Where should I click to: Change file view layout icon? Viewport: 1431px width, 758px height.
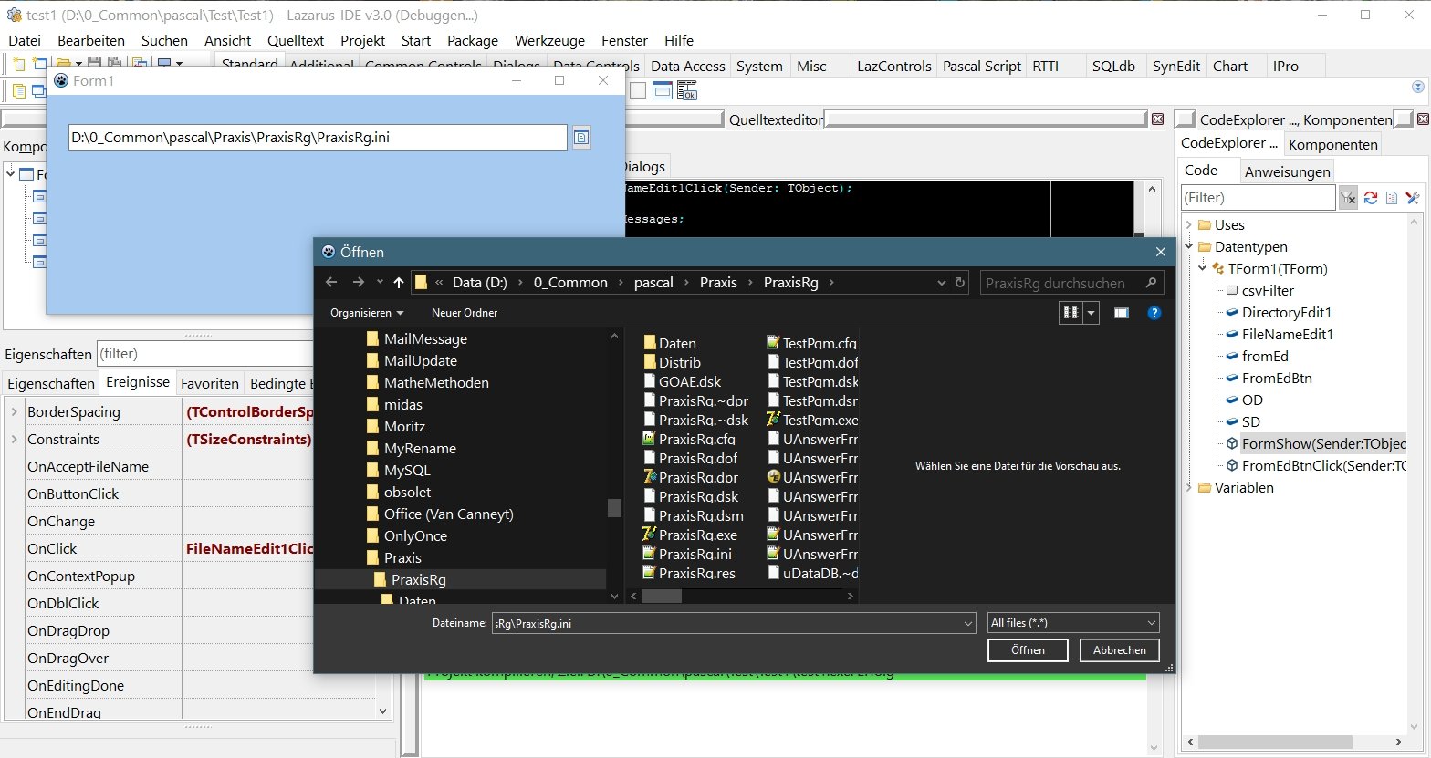(1070, 313)
